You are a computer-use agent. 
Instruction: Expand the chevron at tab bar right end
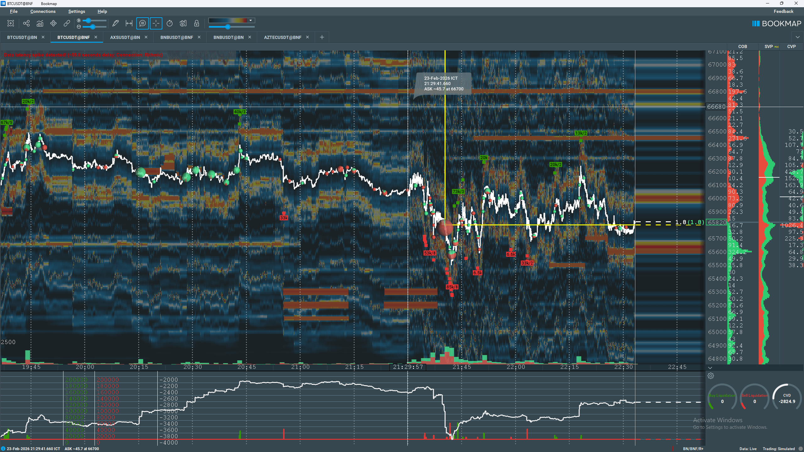(797, 37)
